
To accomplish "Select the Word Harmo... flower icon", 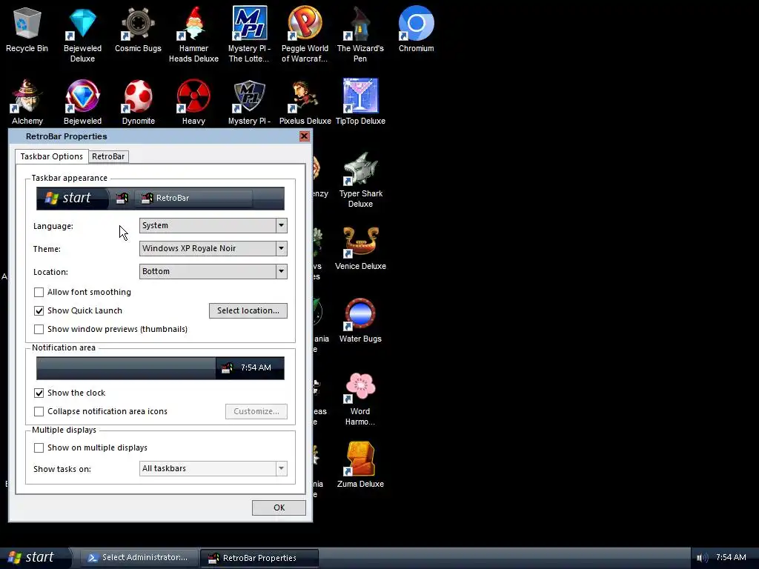I will click(361, 398).
